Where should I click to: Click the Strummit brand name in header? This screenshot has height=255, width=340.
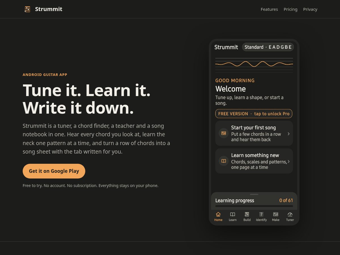[49, 9]
